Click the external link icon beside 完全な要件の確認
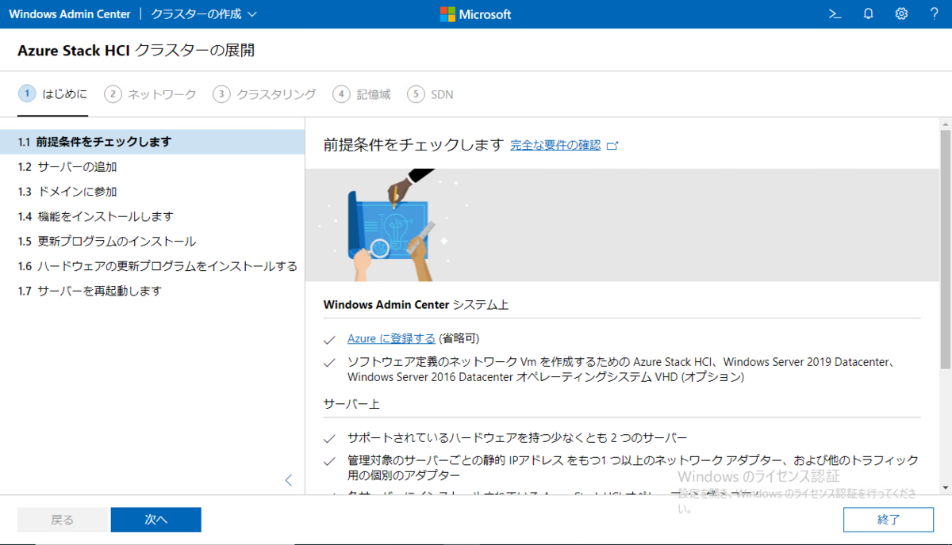The width and height of the screenshot is (952, 545). tap(612, 146)
